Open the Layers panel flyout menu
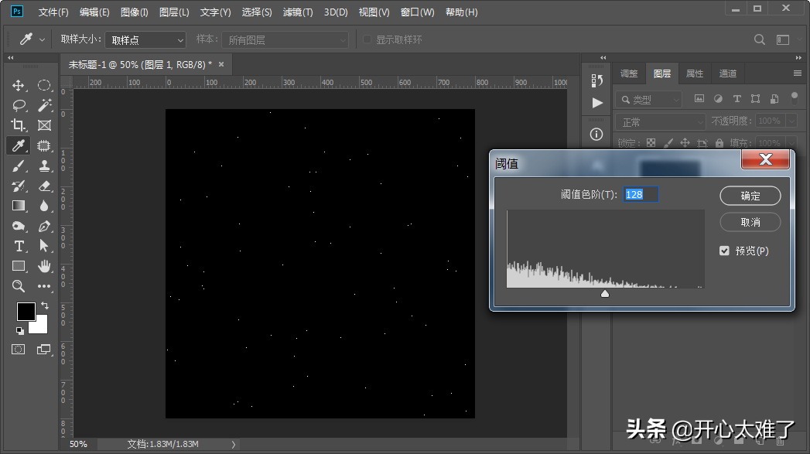 click(798, 73)
